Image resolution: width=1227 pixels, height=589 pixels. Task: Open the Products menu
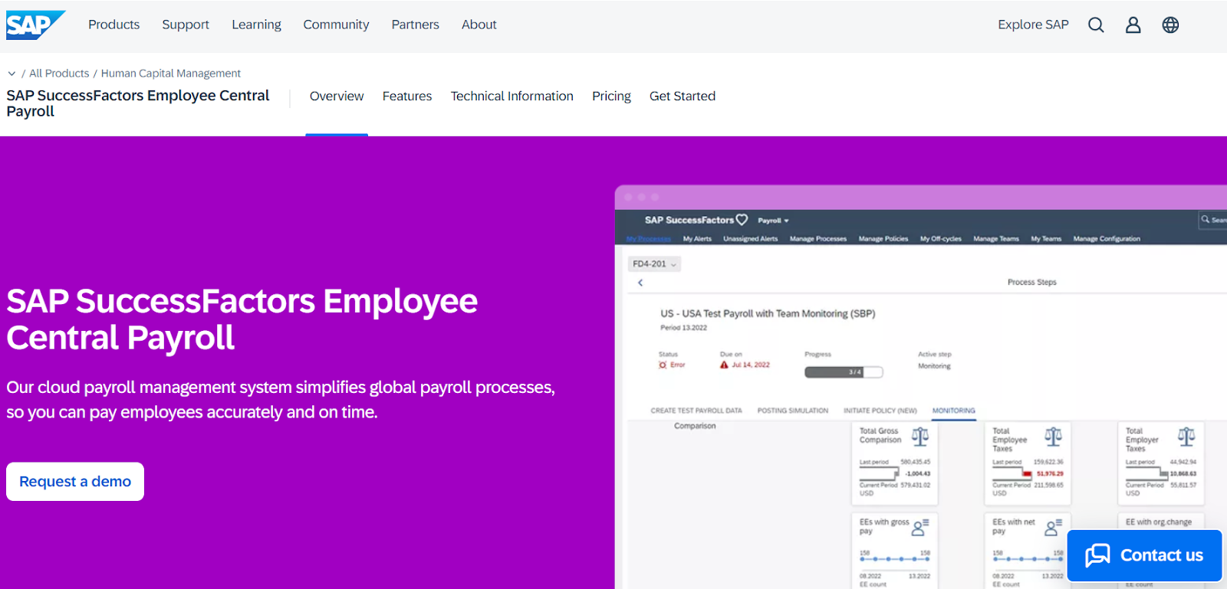click(113, 25)
